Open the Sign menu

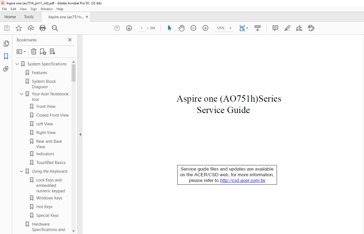pos(34,9)
